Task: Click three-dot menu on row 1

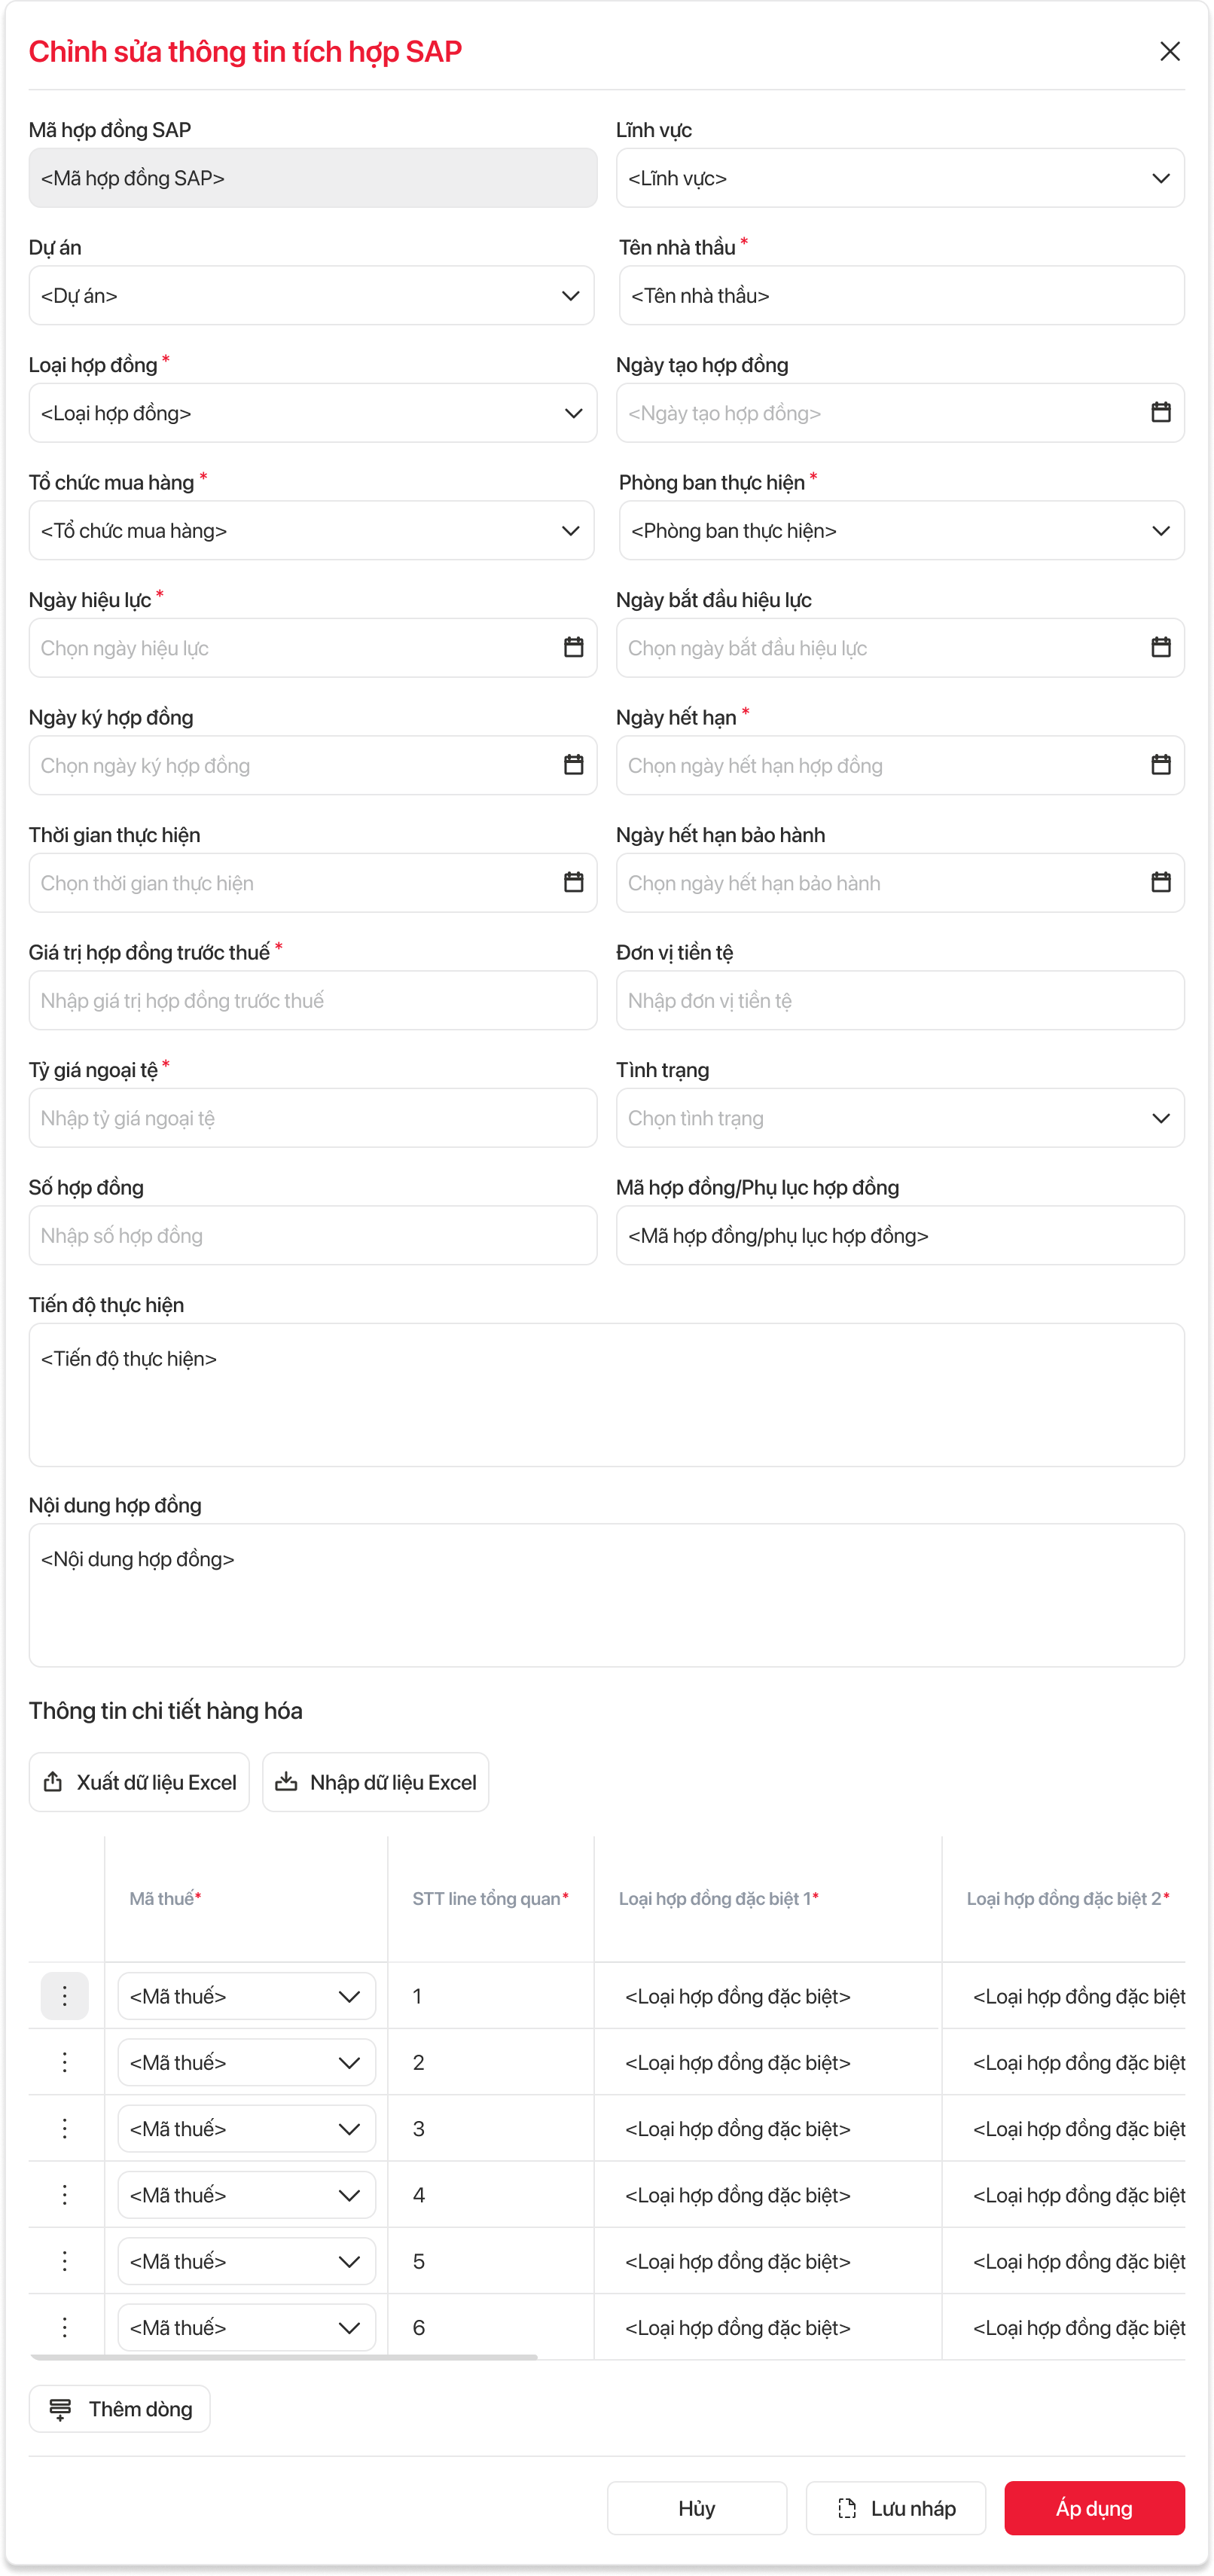Action: pyautogui.click(x=64, y=1996)
